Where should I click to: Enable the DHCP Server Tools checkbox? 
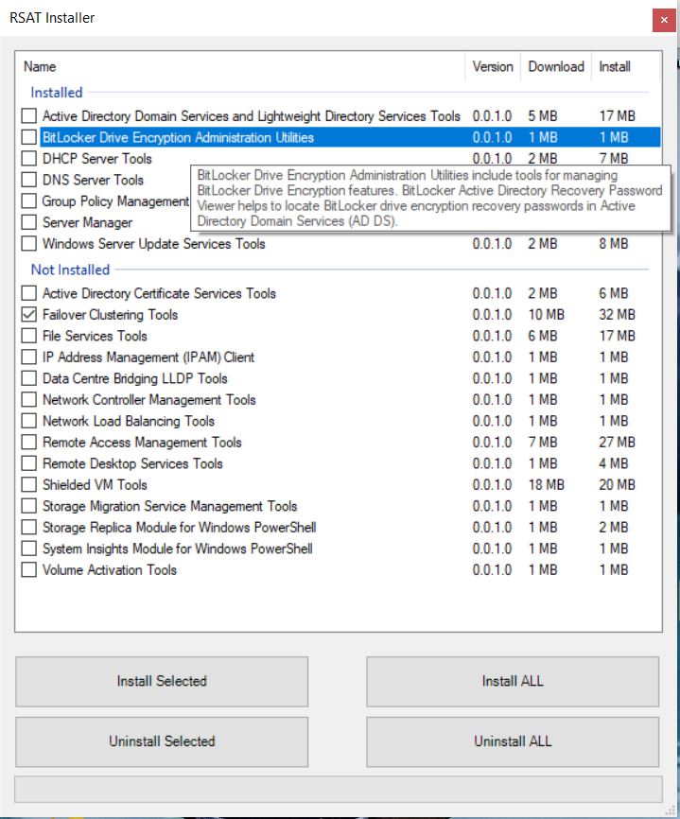(x=29, y=158)
